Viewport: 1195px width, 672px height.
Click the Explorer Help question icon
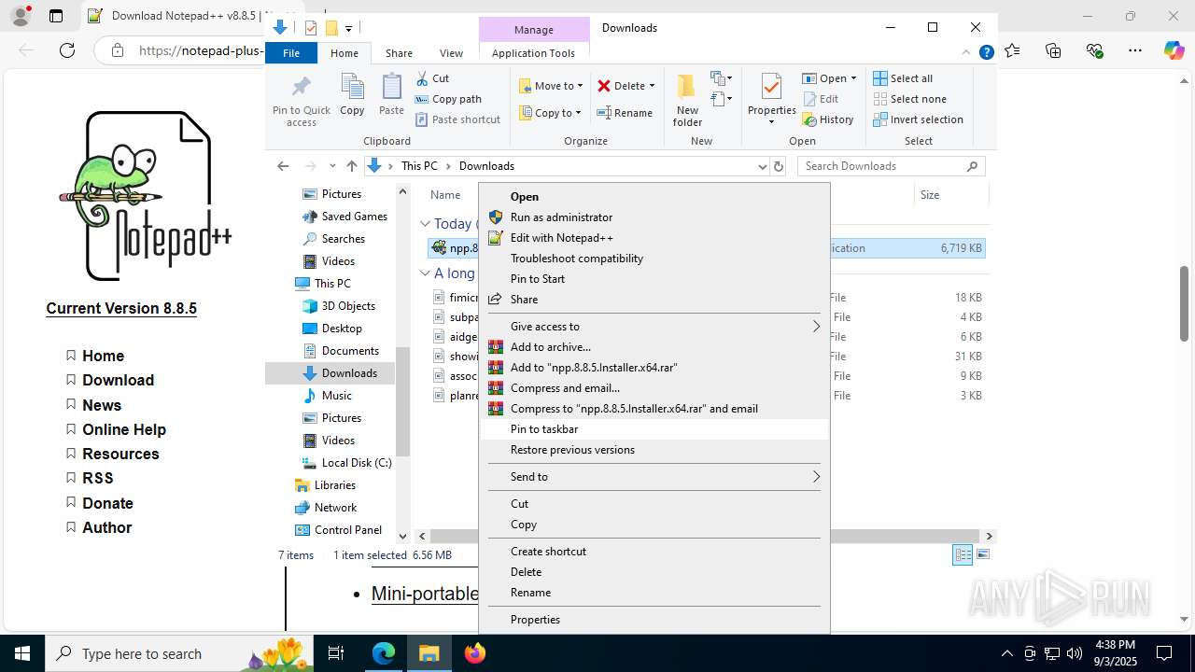click(986, 53)
